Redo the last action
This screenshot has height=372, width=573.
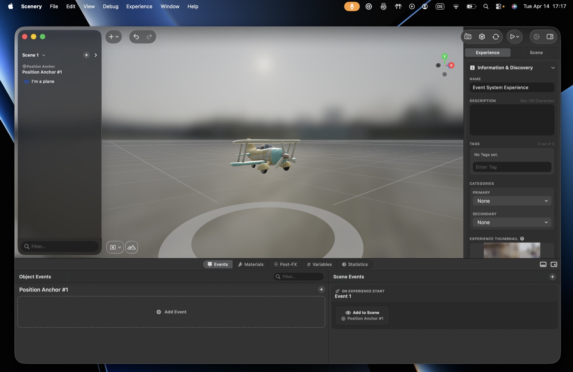click(149, 36)
